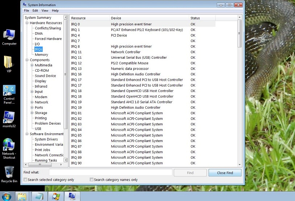The image size is (295, 201).
Task: Select Forced Hardware category
Action: click(x=48, y=39)
